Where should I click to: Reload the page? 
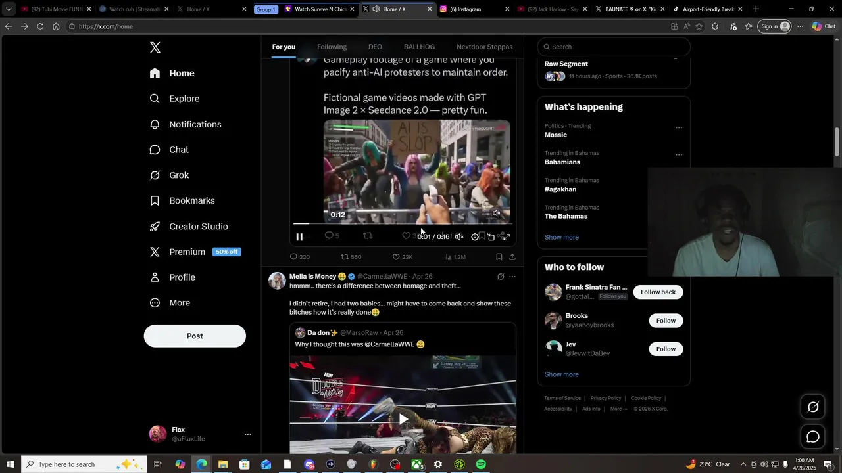click(x=40, y=26)
